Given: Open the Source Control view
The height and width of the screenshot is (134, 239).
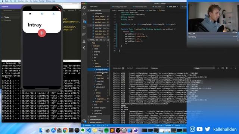Looking at the screenshot, I should 84,21.
